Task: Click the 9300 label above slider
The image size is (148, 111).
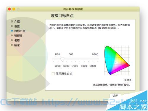Action: pos(95,54)
